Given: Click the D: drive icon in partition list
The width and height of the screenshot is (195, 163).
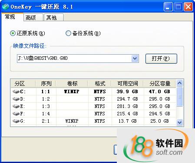Looking at the screenshot, I should pos(16,99).
